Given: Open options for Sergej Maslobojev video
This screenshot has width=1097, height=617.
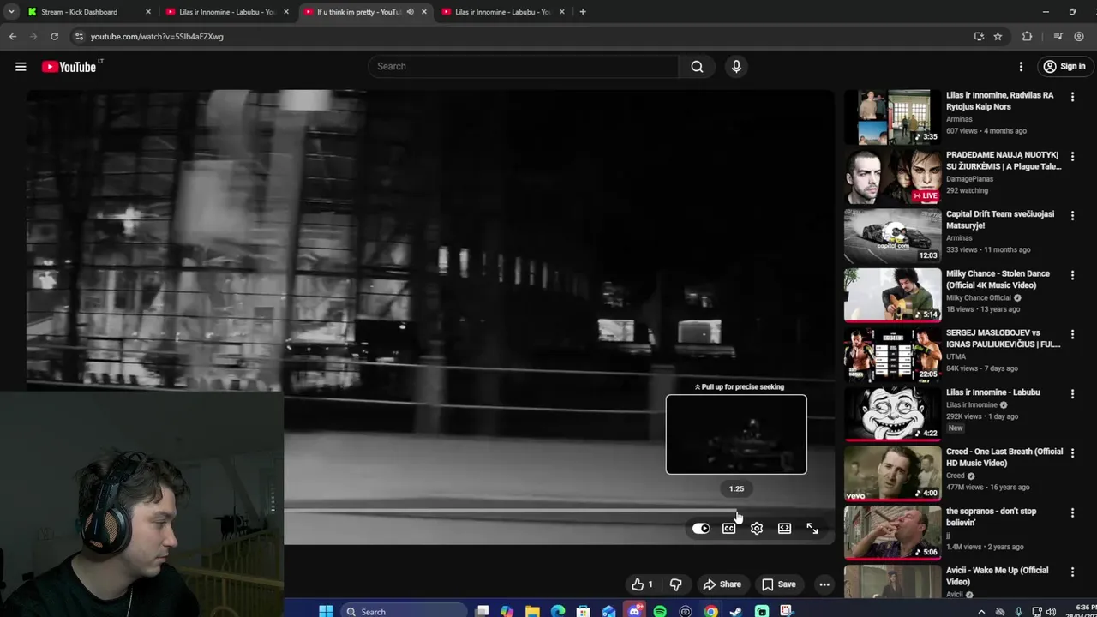Looking at the screenshot, I should pos(1072,334).
